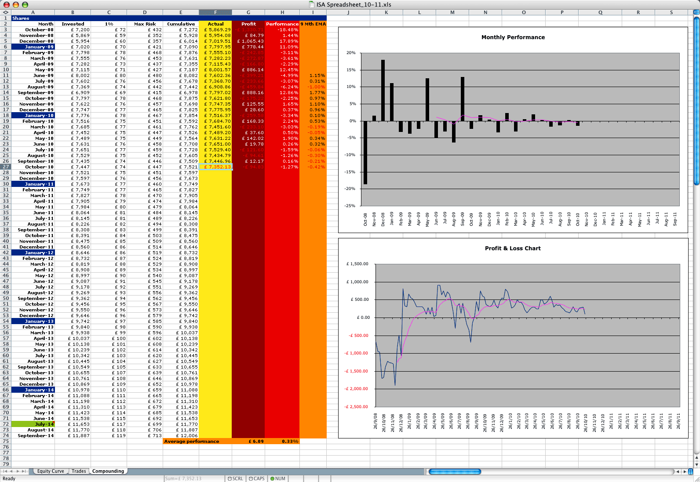Viewport: 700px width, 482px height.
Task: Click the green zoom window button
Action: point(25,4)
